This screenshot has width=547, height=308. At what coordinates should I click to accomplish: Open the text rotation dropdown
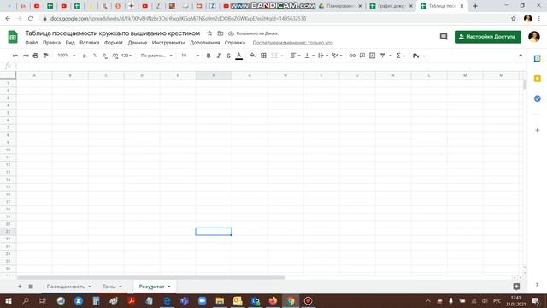[337, 56]
